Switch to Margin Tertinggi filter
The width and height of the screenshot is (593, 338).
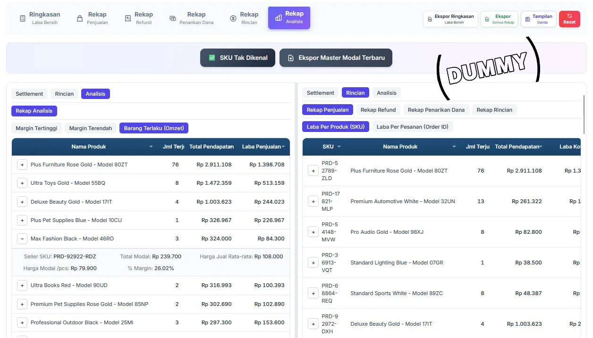pyautogui.click(x=36, y=128)
